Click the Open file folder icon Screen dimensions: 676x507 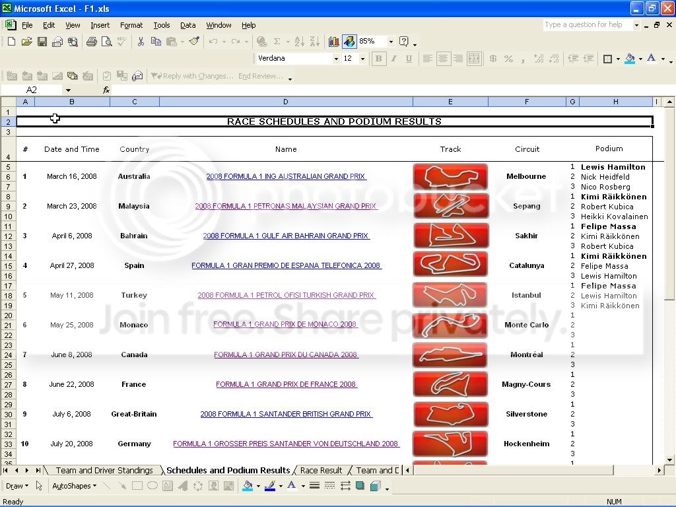point(26,42)
